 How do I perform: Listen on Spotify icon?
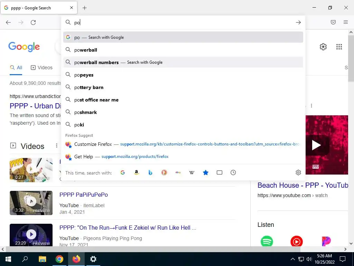[267, 241]
